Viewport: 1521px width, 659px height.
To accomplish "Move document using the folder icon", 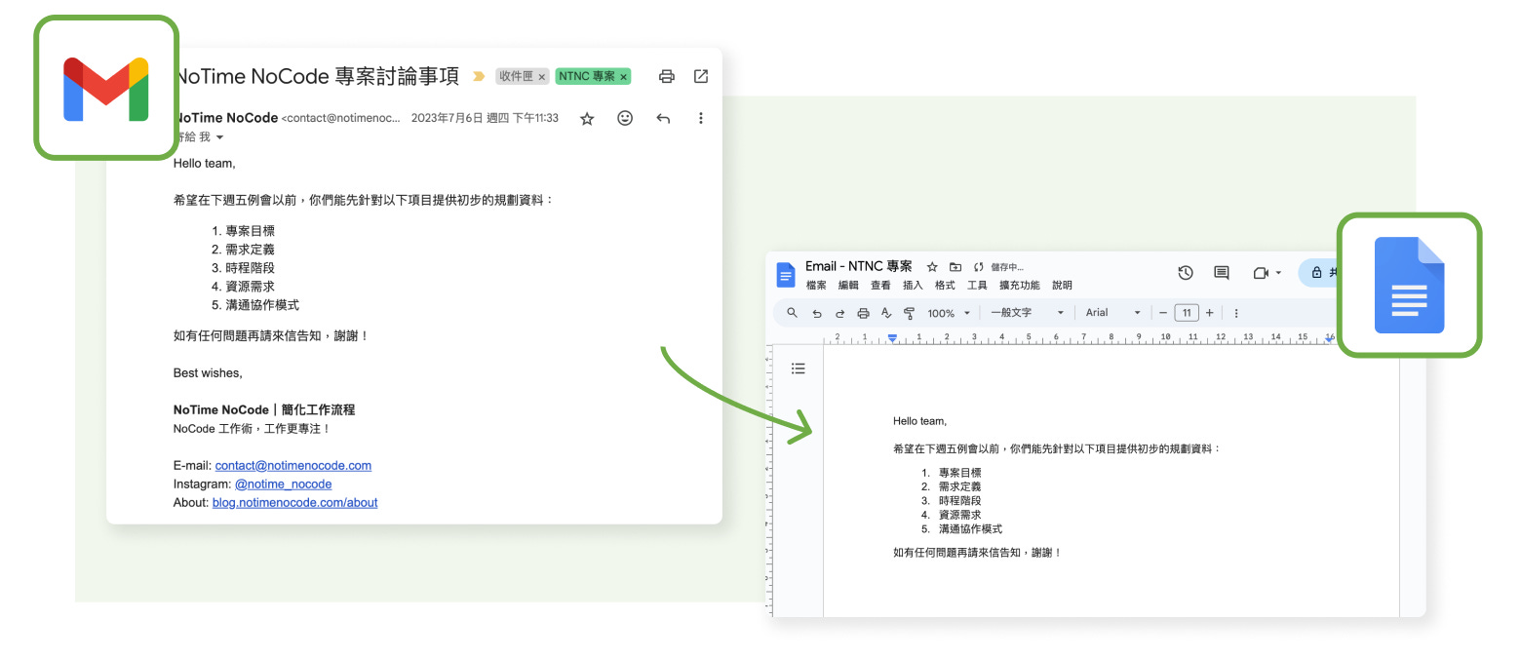I will [x=955, y=267].
